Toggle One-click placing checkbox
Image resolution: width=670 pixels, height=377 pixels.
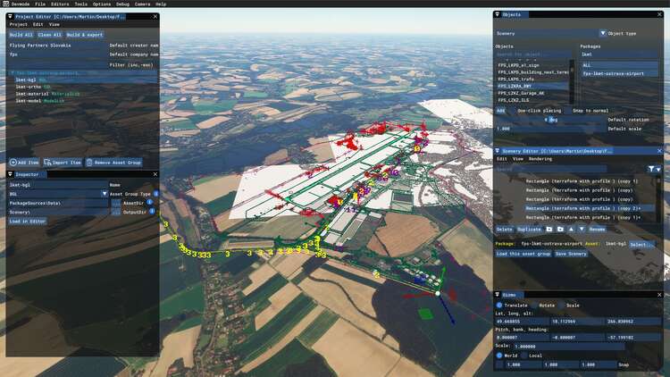tap(512, 111)
